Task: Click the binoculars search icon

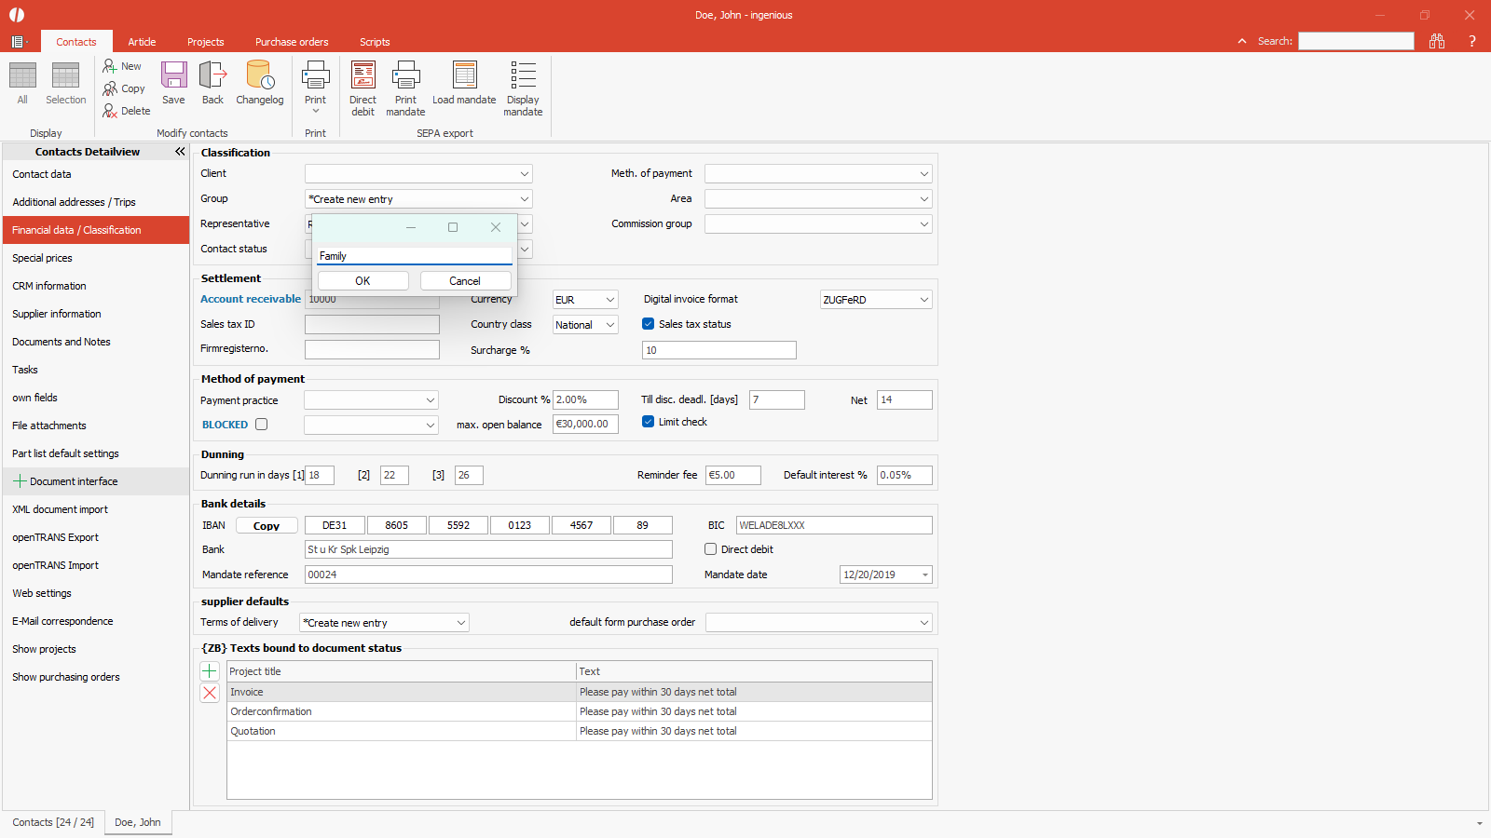Action: coord(1437,41)
